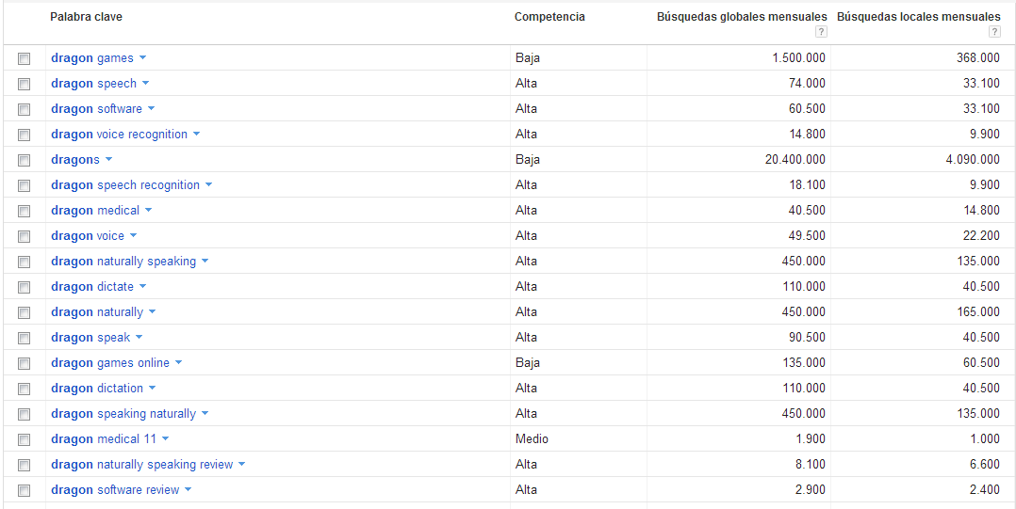Tick checkbox for dragon naturally speaking
1016x509 pixels.
pyautogui.click(x=25, y=262)
